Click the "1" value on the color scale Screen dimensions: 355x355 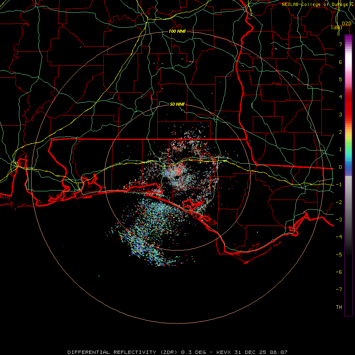pos(340,149)
